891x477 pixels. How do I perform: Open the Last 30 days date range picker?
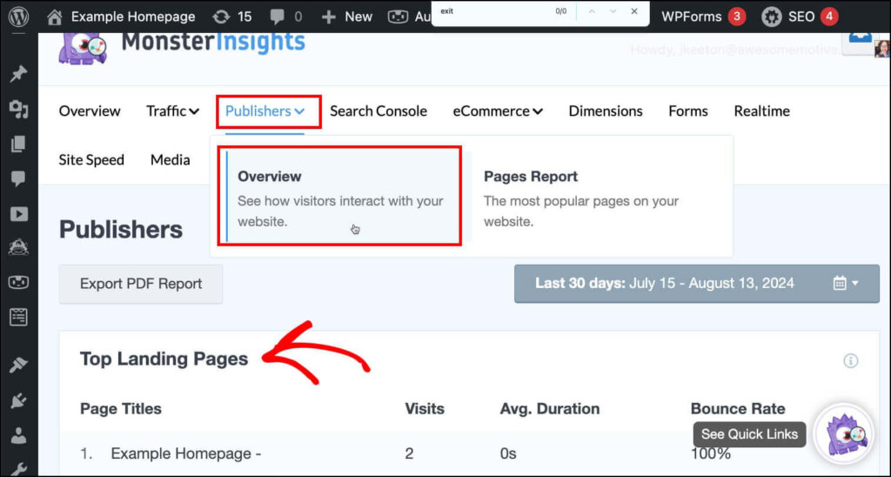point(697,283)
